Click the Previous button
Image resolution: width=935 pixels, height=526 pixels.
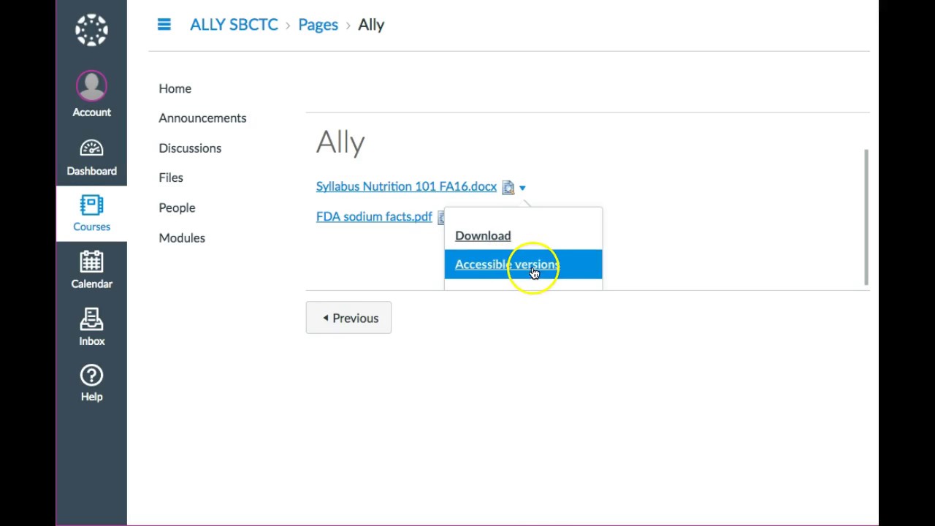[x=348, y=318]
